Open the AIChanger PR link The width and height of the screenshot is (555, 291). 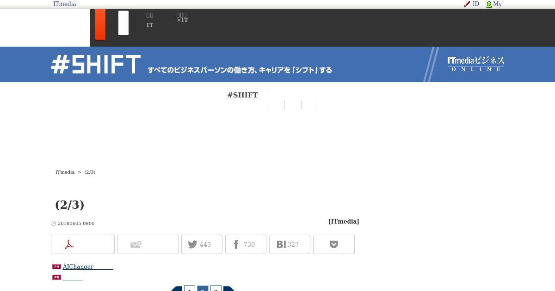pyautogui.click(x=88, y=267)
